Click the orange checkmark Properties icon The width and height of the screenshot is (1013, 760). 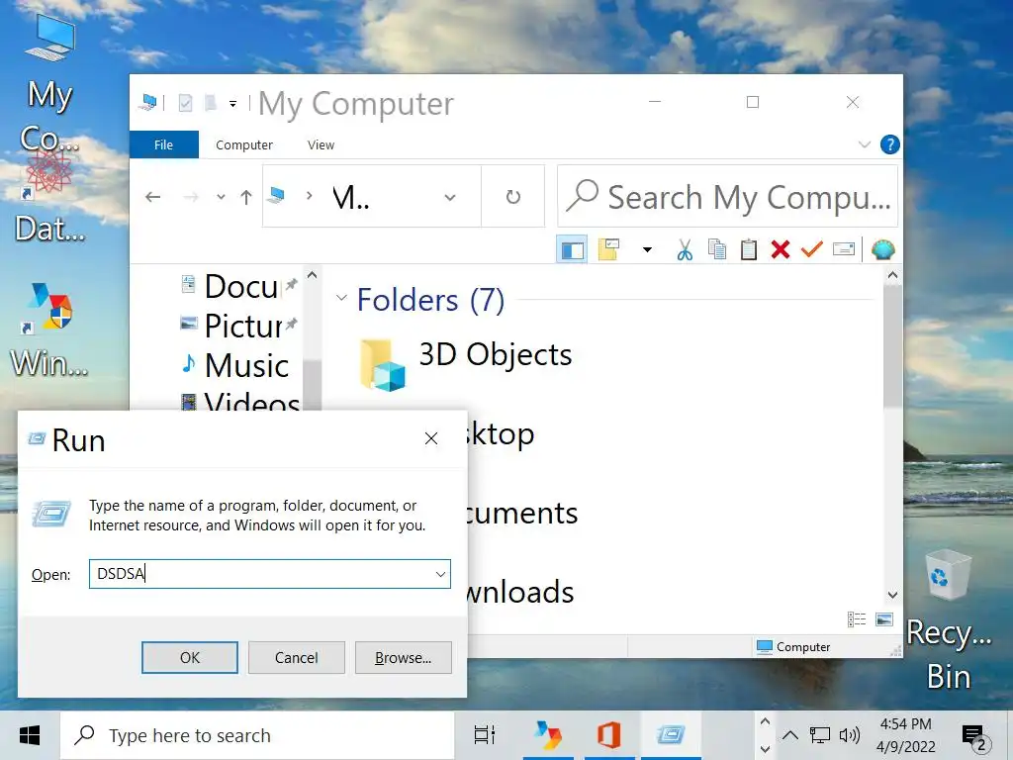(x=811, y=249)
